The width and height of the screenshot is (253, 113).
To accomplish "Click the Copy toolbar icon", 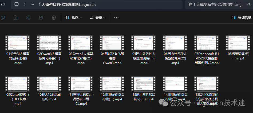I will click(x=3, y=18).
